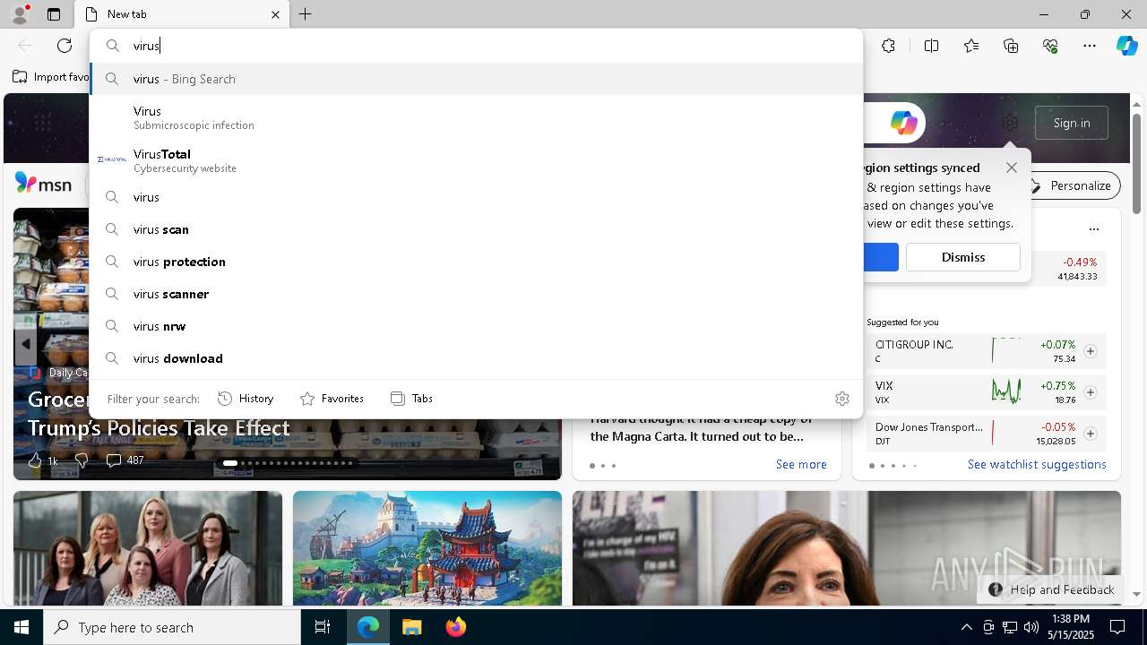Filter search by Favorites
1147x645 pixels.
point(332,399)
